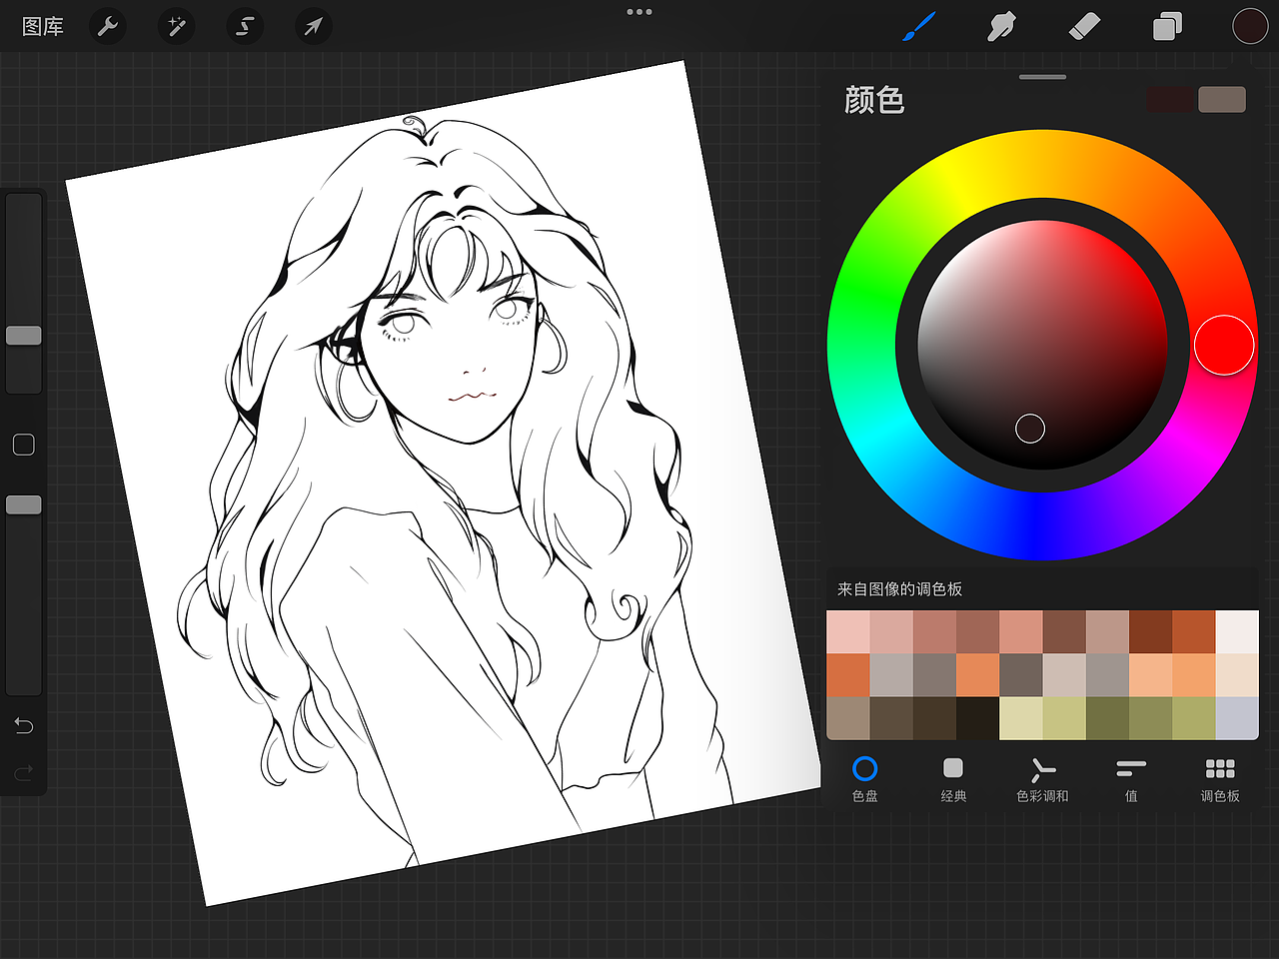1279x959 pixels.
Task: Pick the lavender-gray last swatch in bottom row
Action: 1237,718
